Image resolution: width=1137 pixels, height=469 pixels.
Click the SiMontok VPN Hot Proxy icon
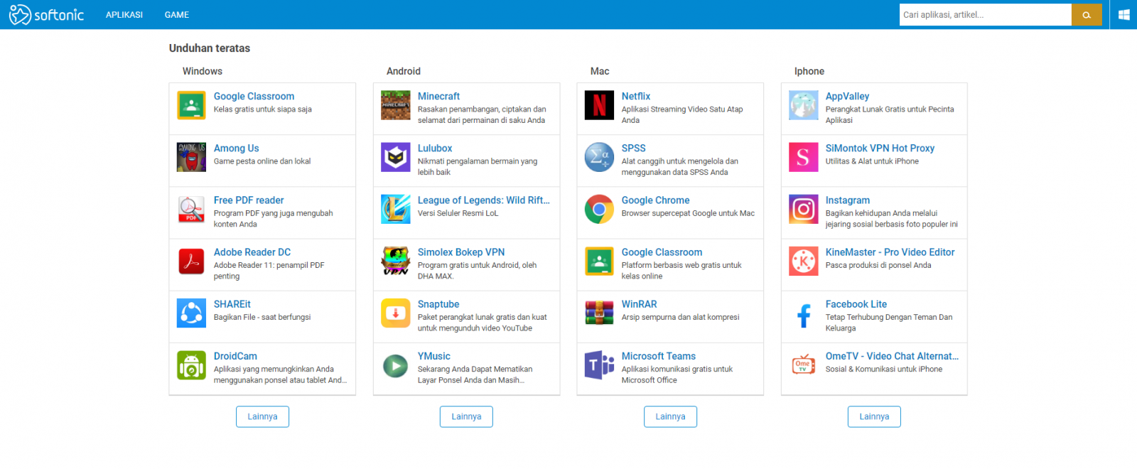tap(803, 157)
